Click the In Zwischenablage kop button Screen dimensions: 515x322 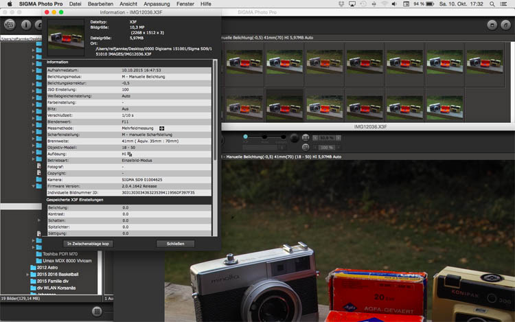(87, 243)
